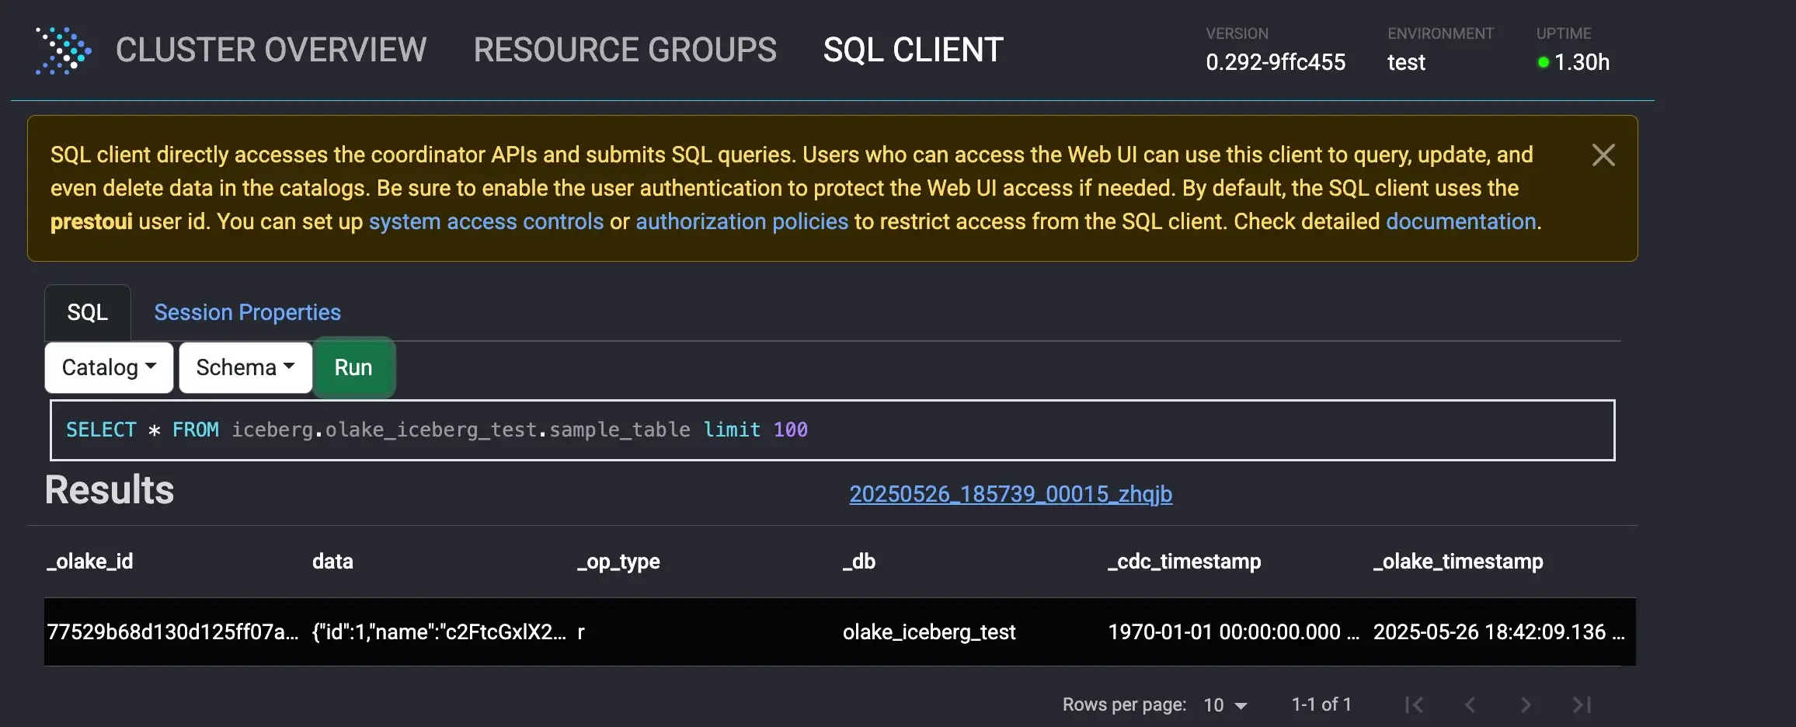Go to the next results page

[x=1526, y=704]
